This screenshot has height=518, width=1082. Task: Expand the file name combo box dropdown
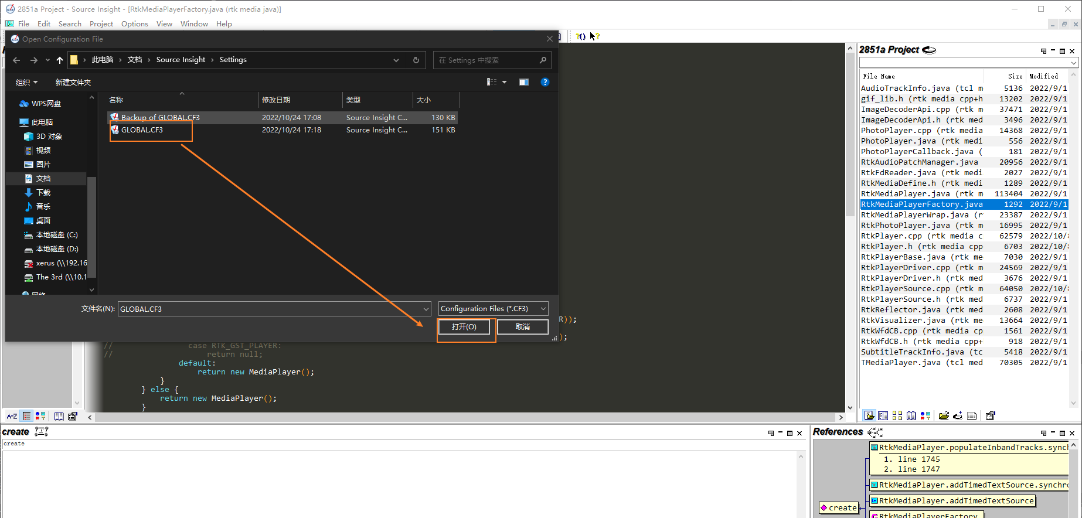pos(426,309)
